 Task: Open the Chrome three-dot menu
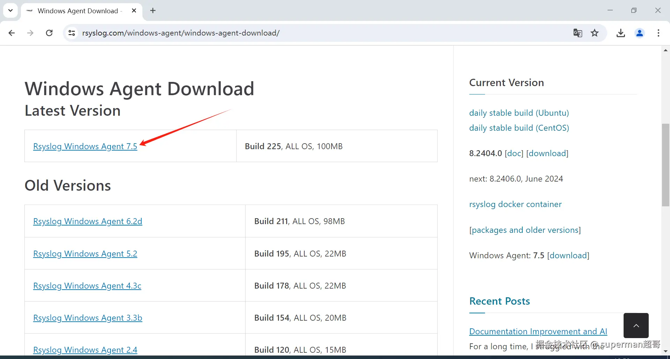click(658, 33)
